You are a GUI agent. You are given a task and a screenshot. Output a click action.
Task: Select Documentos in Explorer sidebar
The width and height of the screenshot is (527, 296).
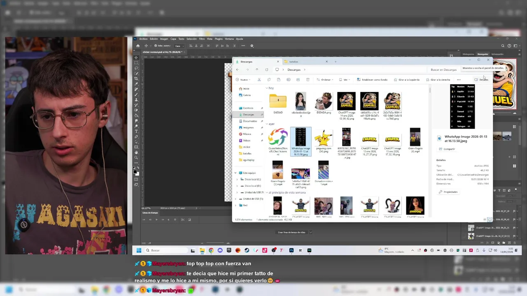[250, 121]
